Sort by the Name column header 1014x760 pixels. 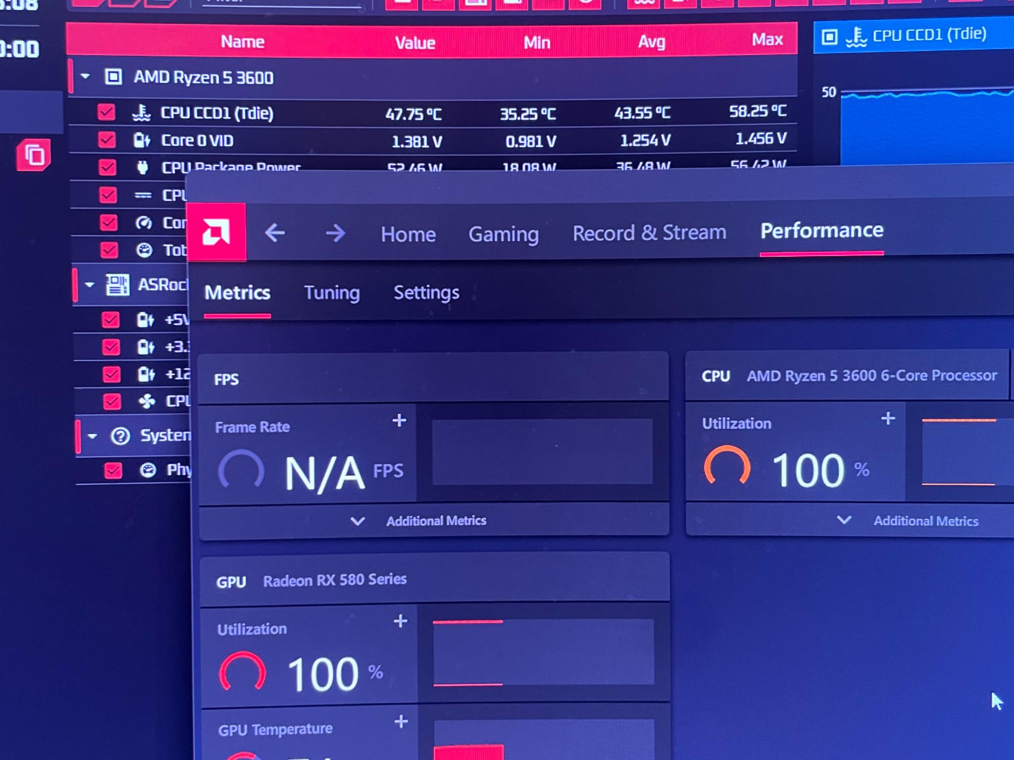tap(243, 42)
